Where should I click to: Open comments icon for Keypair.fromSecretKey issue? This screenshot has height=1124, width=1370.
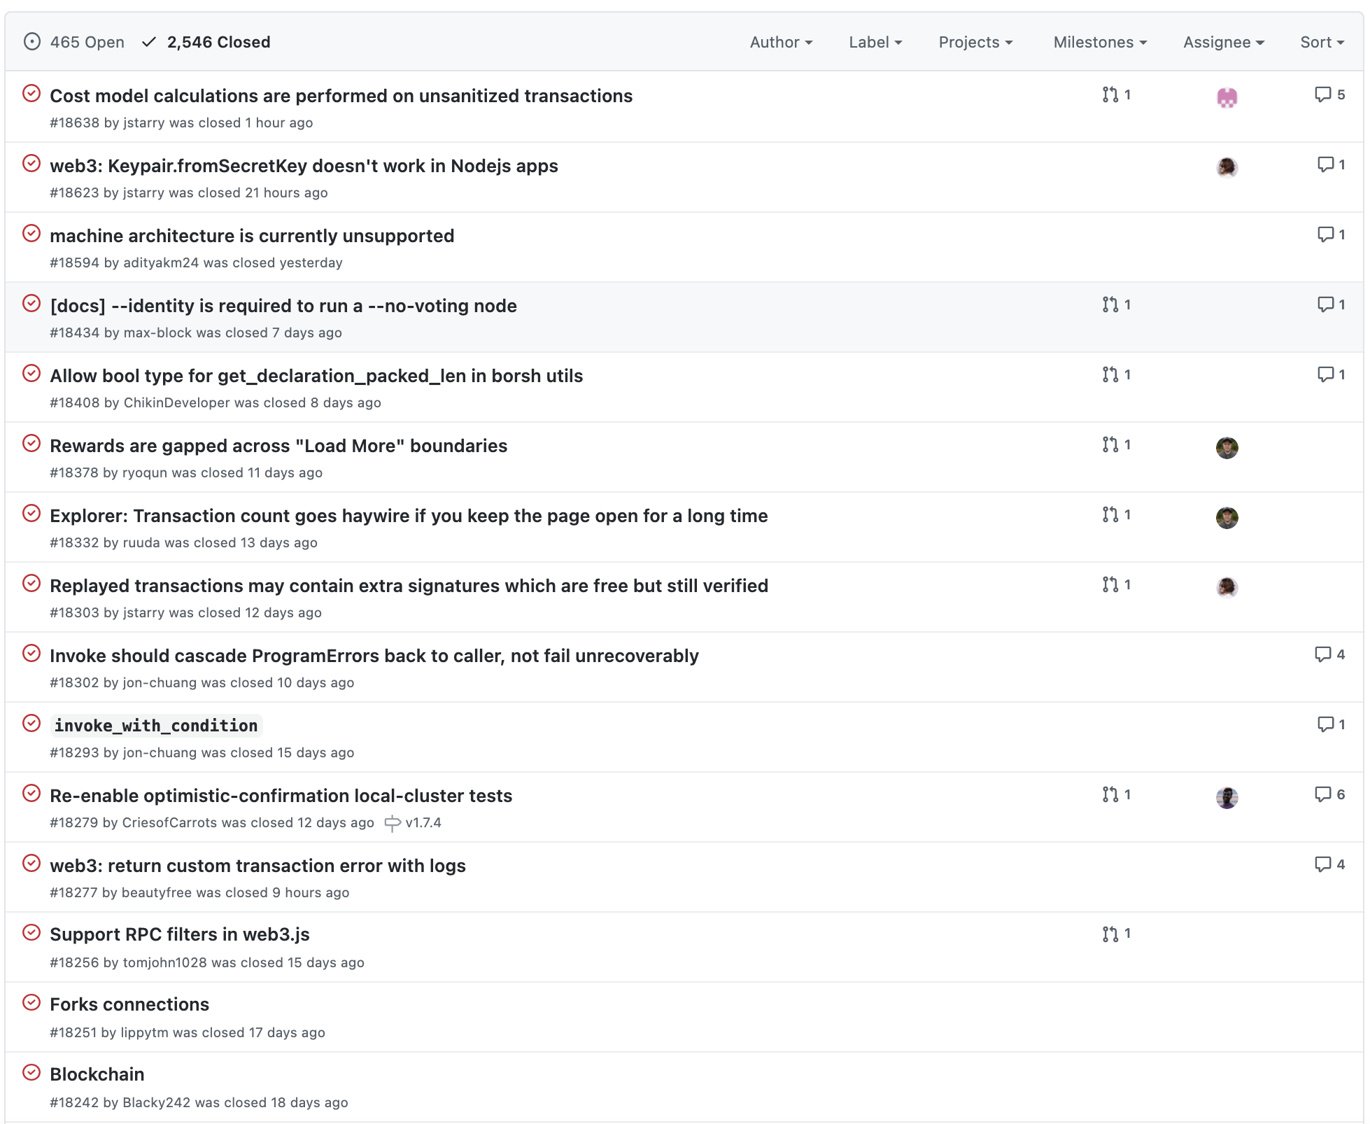(1325, 164)
